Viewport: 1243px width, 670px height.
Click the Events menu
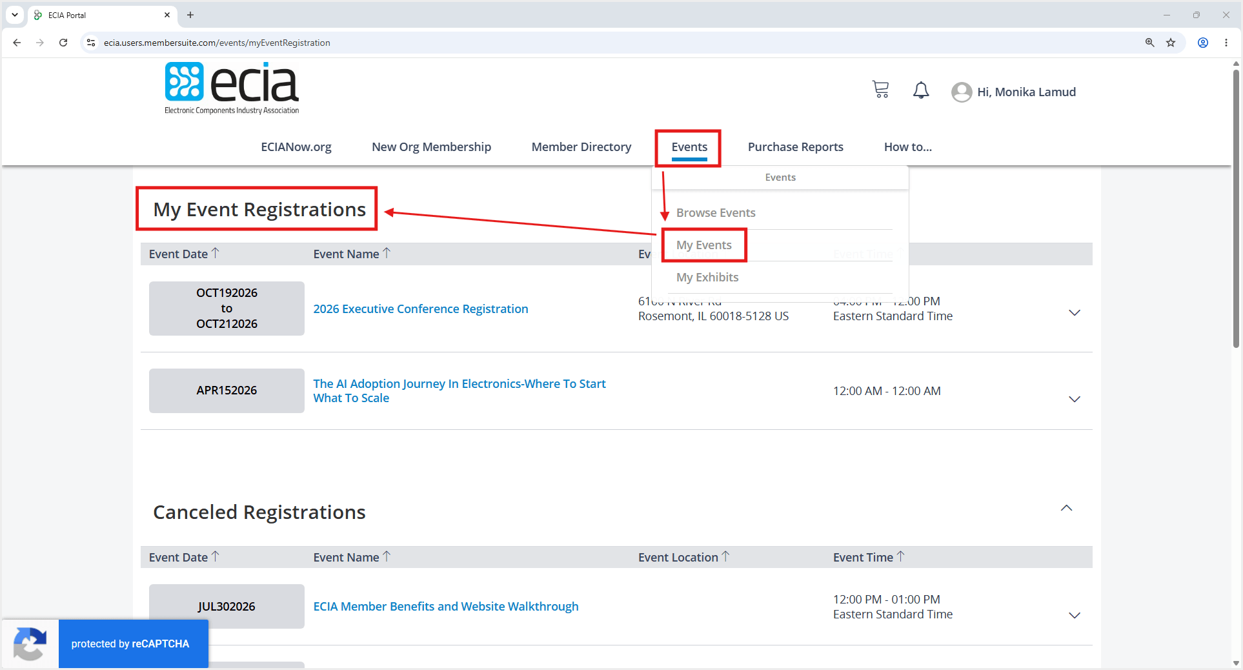coord(689,147)
